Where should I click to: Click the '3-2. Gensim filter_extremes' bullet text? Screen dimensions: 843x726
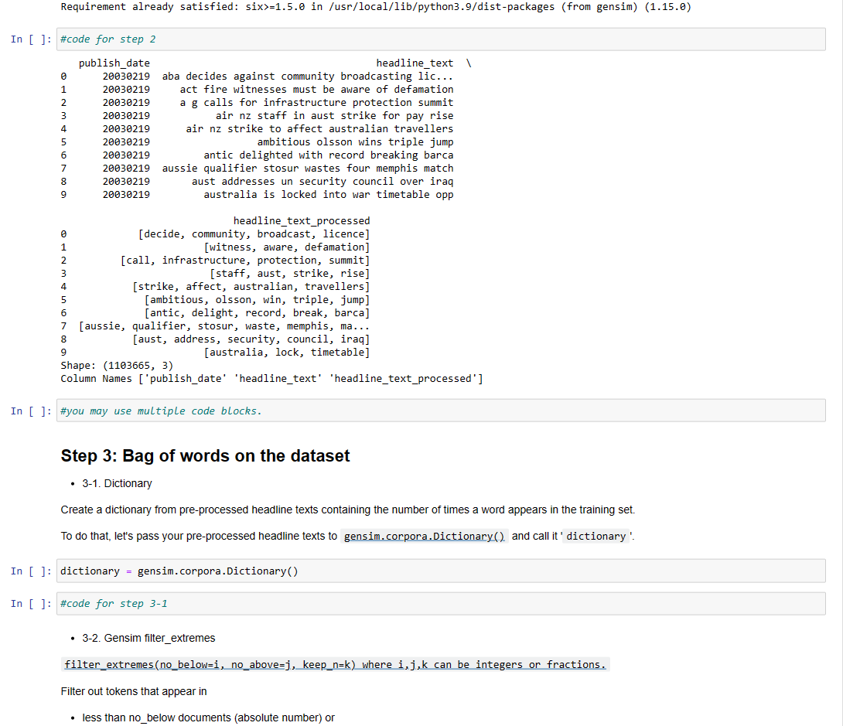coord(148,638)
